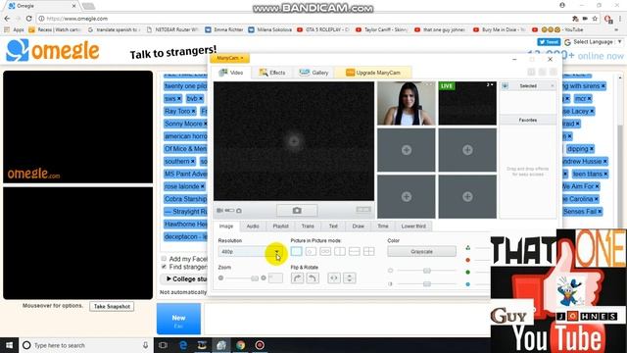627x353 pixels.
Task: Remove the 'Senses Fail' interest tag
Action: tap(600, 212)
